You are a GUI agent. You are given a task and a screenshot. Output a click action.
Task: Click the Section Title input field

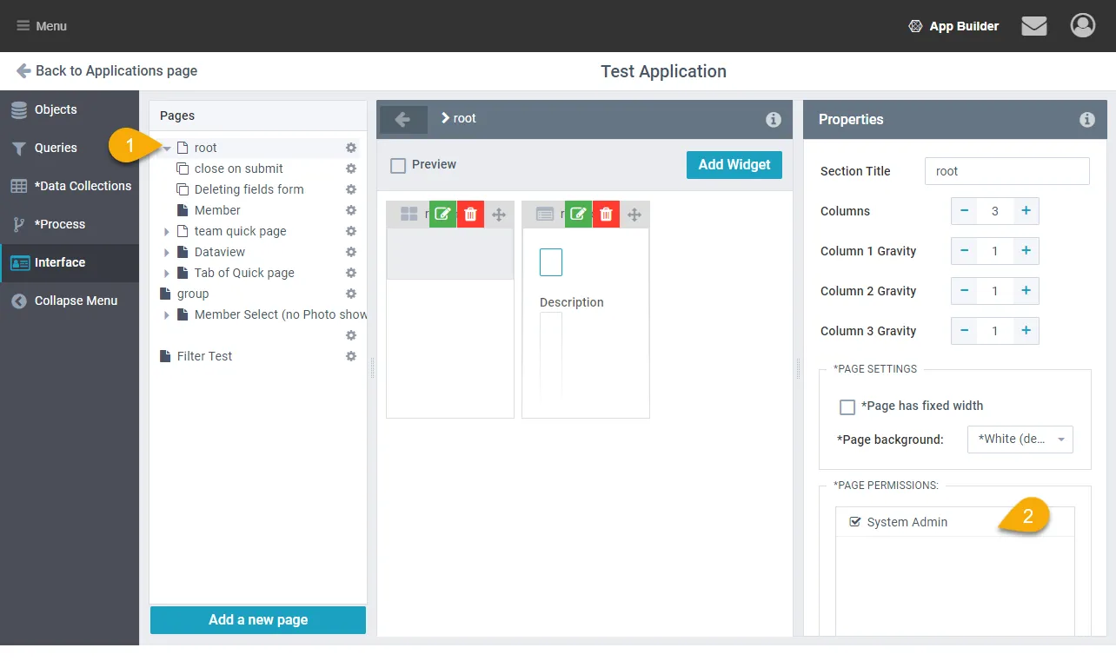click(1006, 171)
